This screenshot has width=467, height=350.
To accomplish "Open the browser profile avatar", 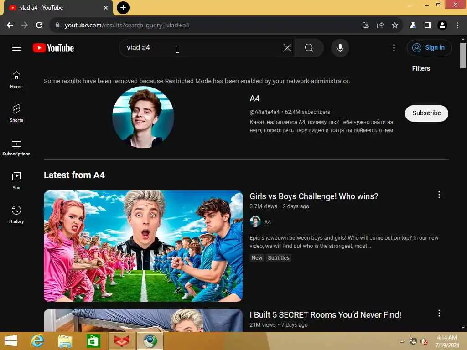I will point(442,26).
